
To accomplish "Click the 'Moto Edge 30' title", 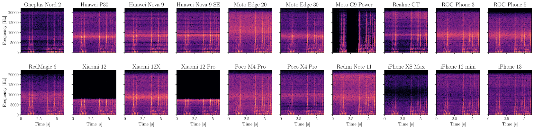I will point(302,5).
